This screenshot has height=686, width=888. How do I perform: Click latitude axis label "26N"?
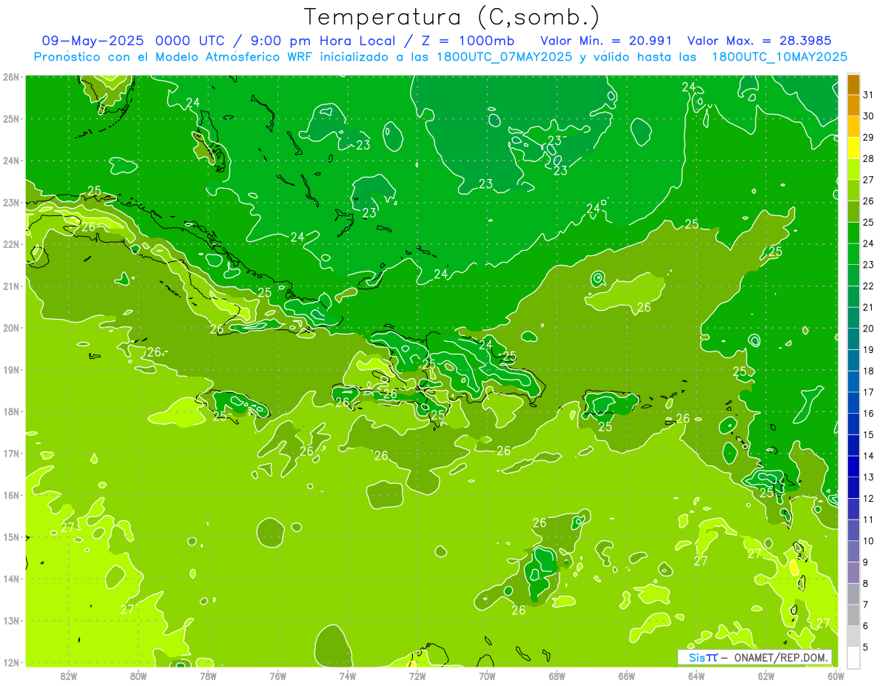(x=12, y=77)
